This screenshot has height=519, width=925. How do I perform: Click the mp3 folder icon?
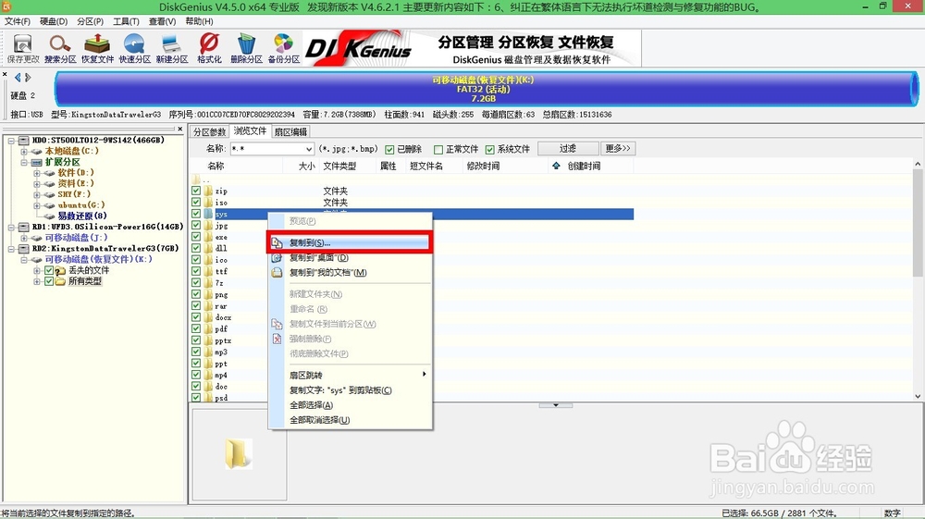coord(208,352)
